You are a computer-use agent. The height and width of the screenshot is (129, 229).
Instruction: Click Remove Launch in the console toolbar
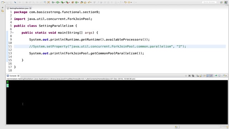click(x=189, y=76)
